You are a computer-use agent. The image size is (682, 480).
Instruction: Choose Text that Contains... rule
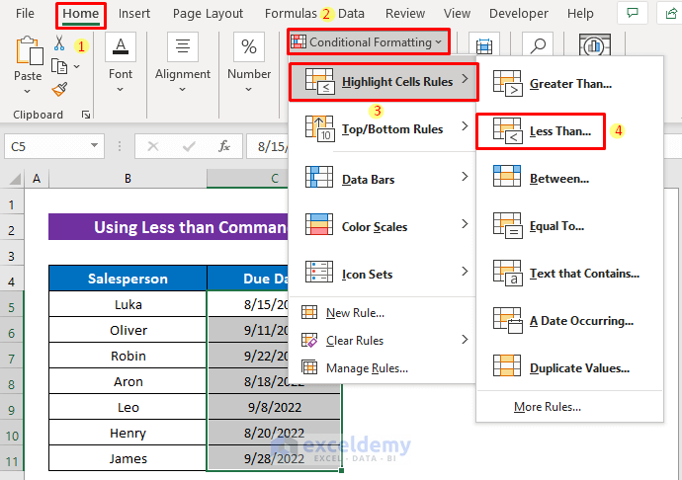tap(569, 274)
